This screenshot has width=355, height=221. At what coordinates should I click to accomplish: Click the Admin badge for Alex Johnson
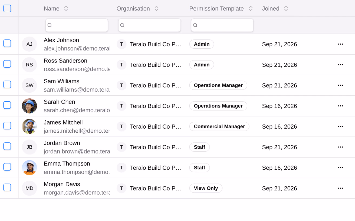(x=202, y=44)
